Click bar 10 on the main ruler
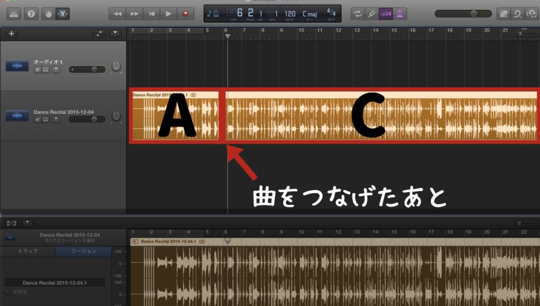Image resolution: width=540 pixels, height=306 pixels. click(301, 31)
